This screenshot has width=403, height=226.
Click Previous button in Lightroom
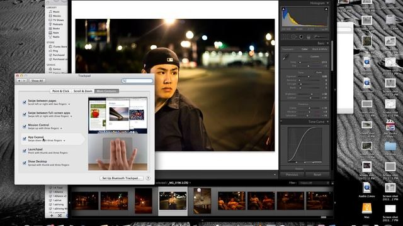pos(292,175)
